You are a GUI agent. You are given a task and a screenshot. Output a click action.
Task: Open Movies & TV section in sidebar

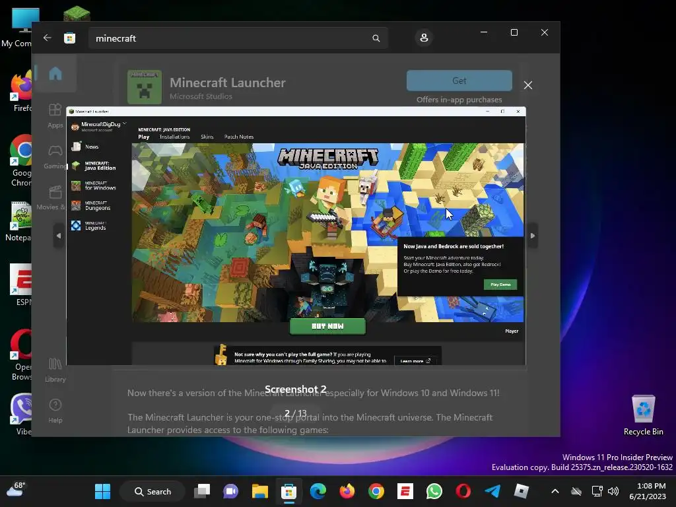[52, 198]
